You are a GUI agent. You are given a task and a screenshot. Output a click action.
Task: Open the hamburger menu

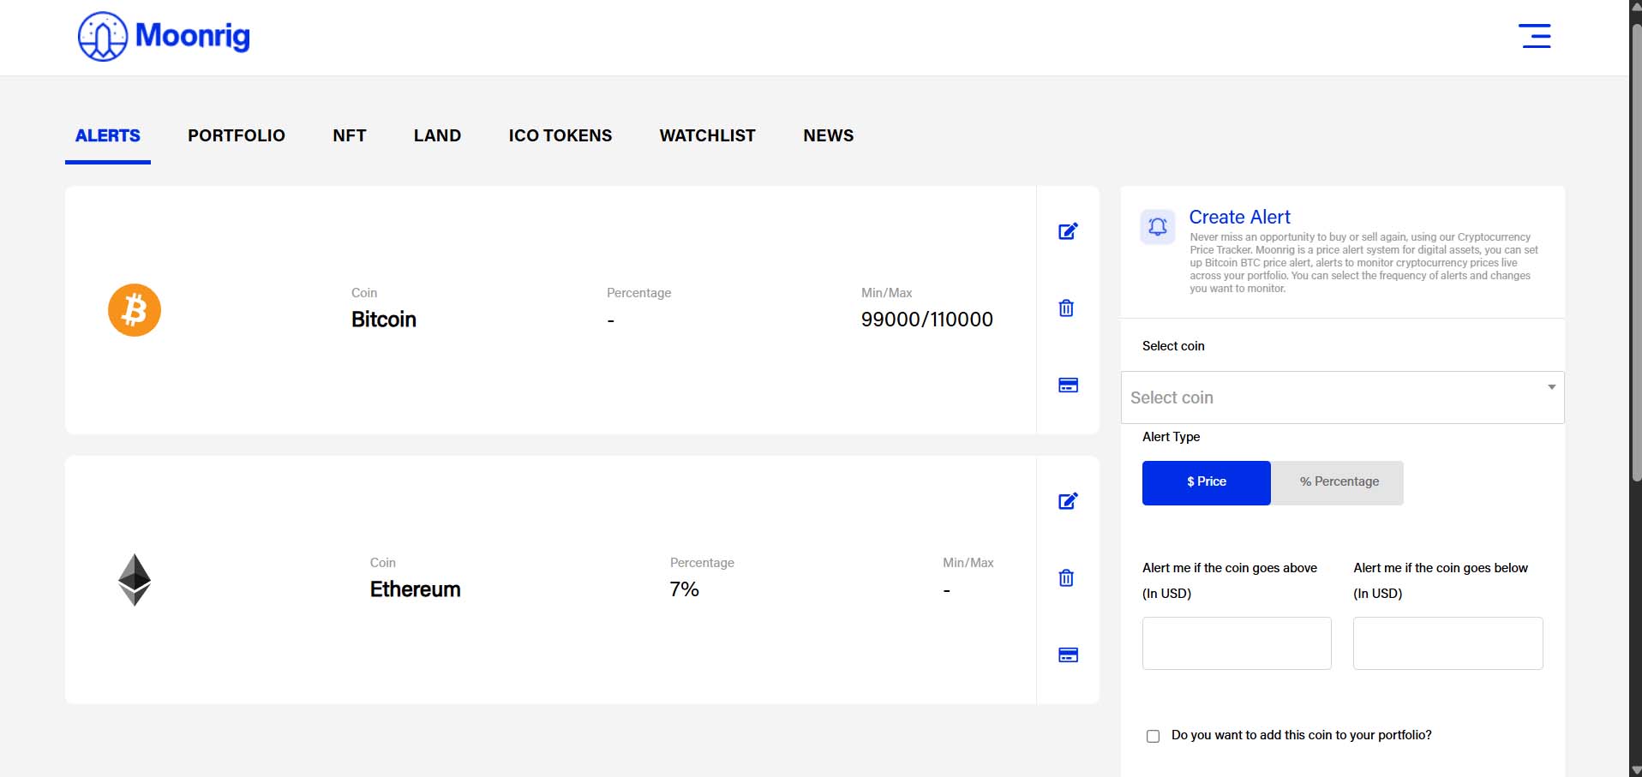click(x=1535, y=36)
